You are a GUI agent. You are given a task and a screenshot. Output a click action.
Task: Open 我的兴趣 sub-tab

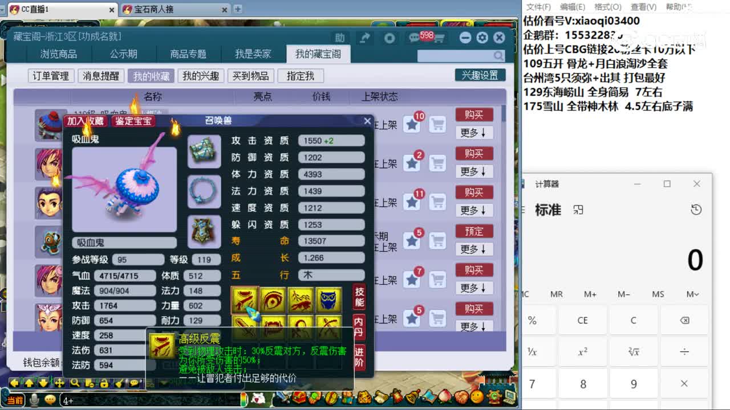point(201,76)
